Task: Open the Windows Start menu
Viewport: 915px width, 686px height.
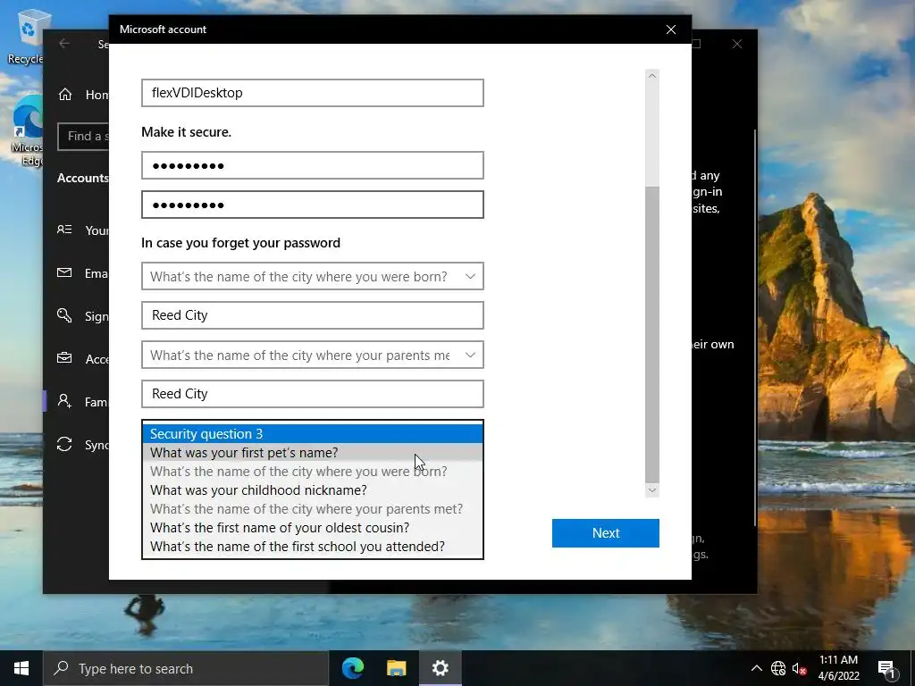Action: pos(21,668)
